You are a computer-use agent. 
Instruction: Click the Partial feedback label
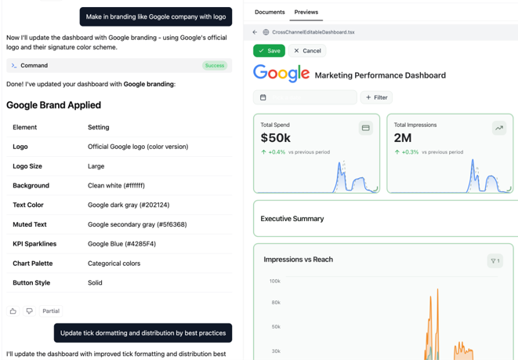[x=51, y=311]
